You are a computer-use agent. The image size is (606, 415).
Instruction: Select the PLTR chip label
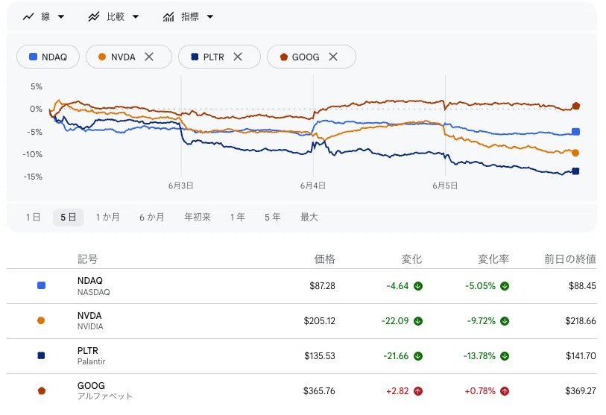coord(213,57)
